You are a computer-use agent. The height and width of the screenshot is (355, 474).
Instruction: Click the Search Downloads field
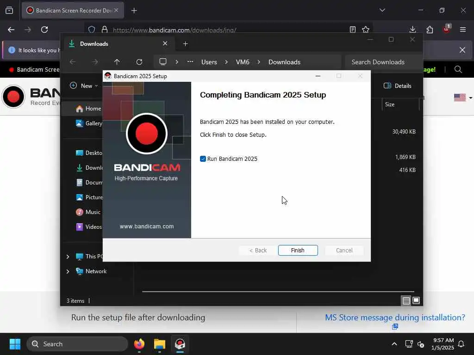click(383, 62)
